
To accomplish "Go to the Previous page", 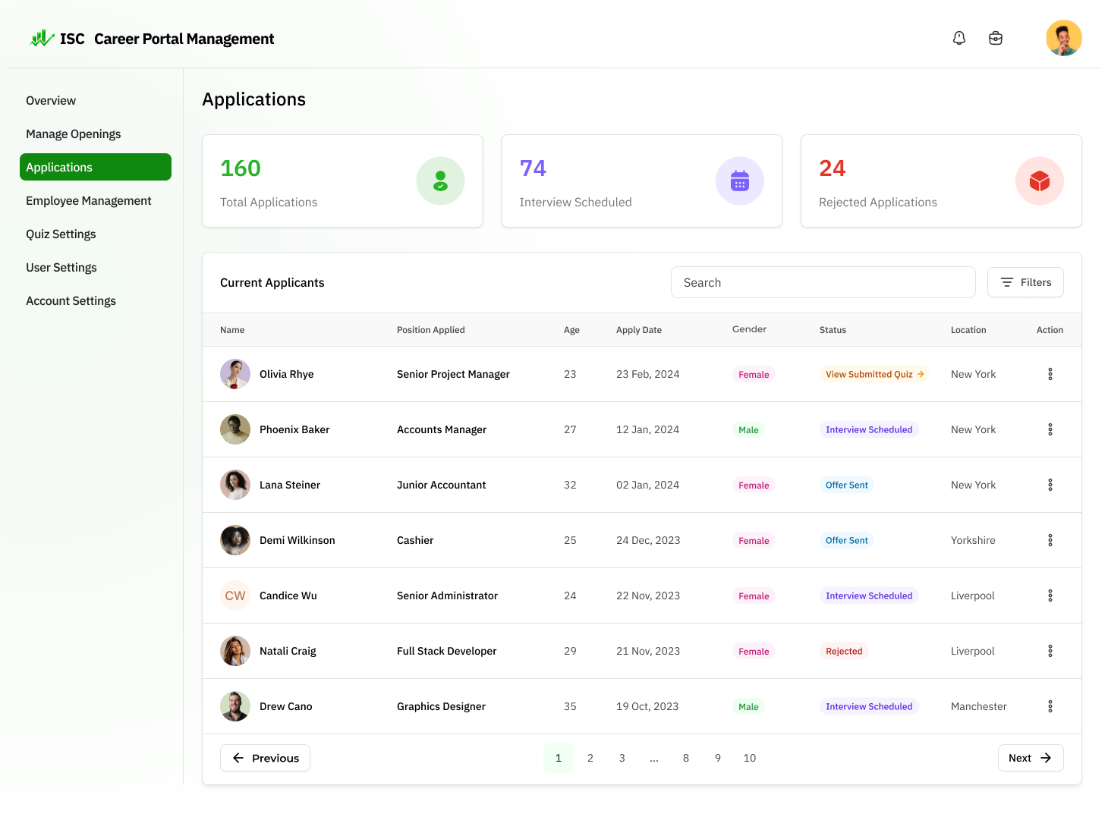I will tap(265, 758).
